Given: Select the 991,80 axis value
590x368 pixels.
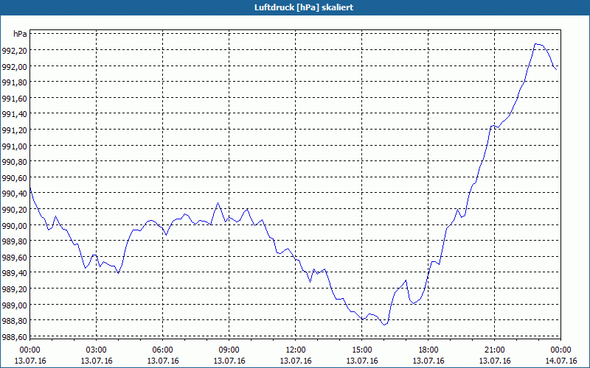Looking at the screenshot, I should pos(15,82).
